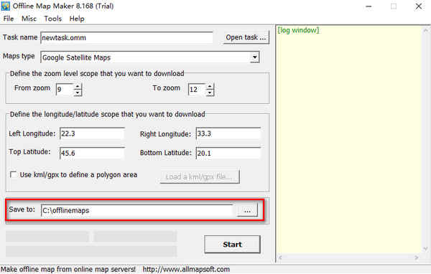Screen dimensions: 431x274
Task: Click 'Make offline map from online map servers!' text
Action: (68, 269)
